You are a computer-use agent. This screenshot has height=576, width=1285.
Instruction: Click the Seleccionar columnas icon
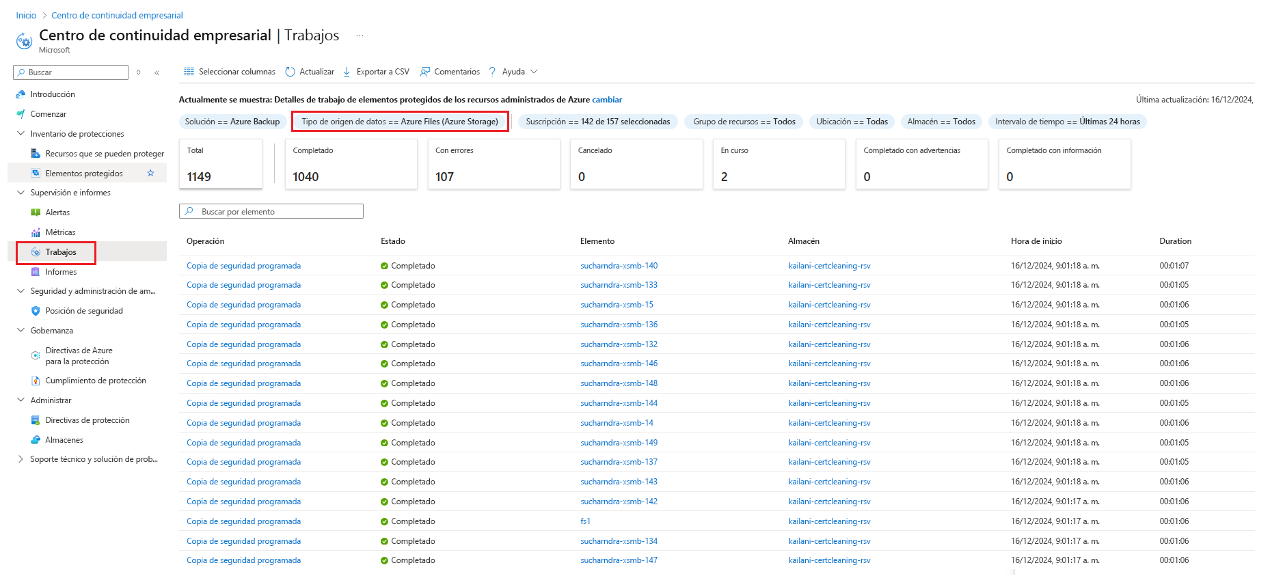tap(189, 72)
